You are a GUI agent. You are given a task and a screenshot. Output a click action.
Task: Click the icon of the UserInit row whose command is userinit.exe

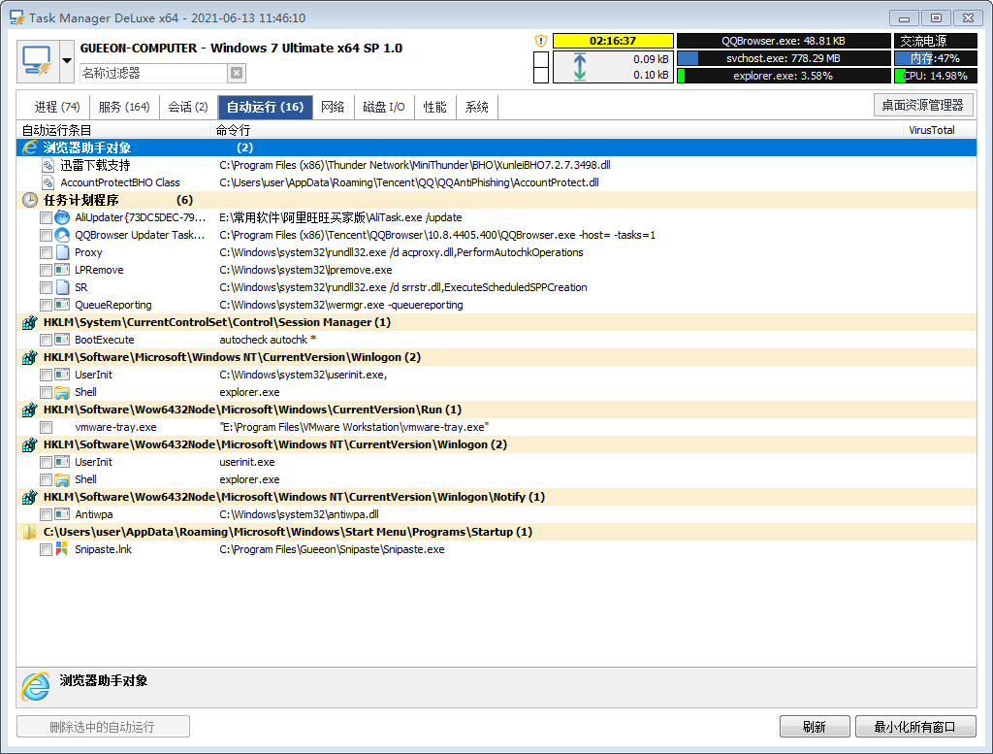click(x=62, y=462)
